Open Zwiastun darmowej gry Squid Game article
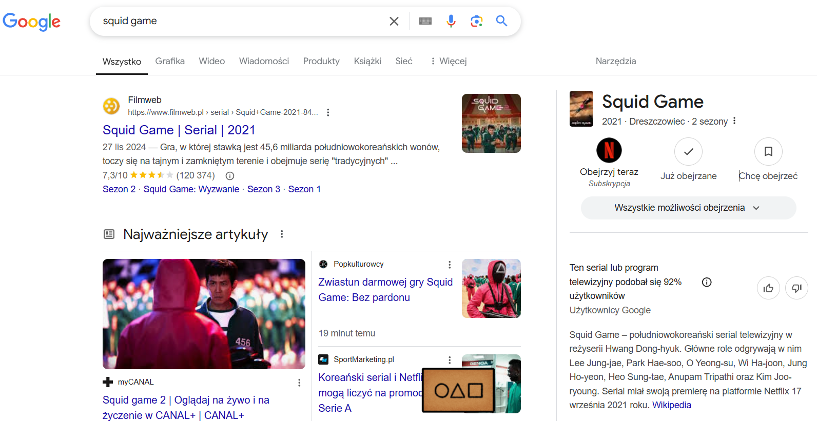This screenshot has width=817, height=421. [x=385, y=290]
